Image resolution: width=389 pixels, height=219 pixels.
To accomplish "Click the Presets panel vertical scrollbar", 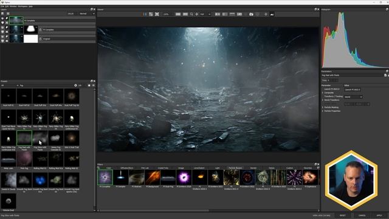I will (x=95, y=148).
